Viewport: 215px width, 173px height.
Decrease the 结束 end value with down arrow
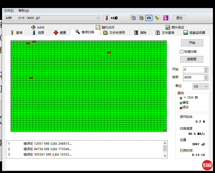tap(206, 79)
